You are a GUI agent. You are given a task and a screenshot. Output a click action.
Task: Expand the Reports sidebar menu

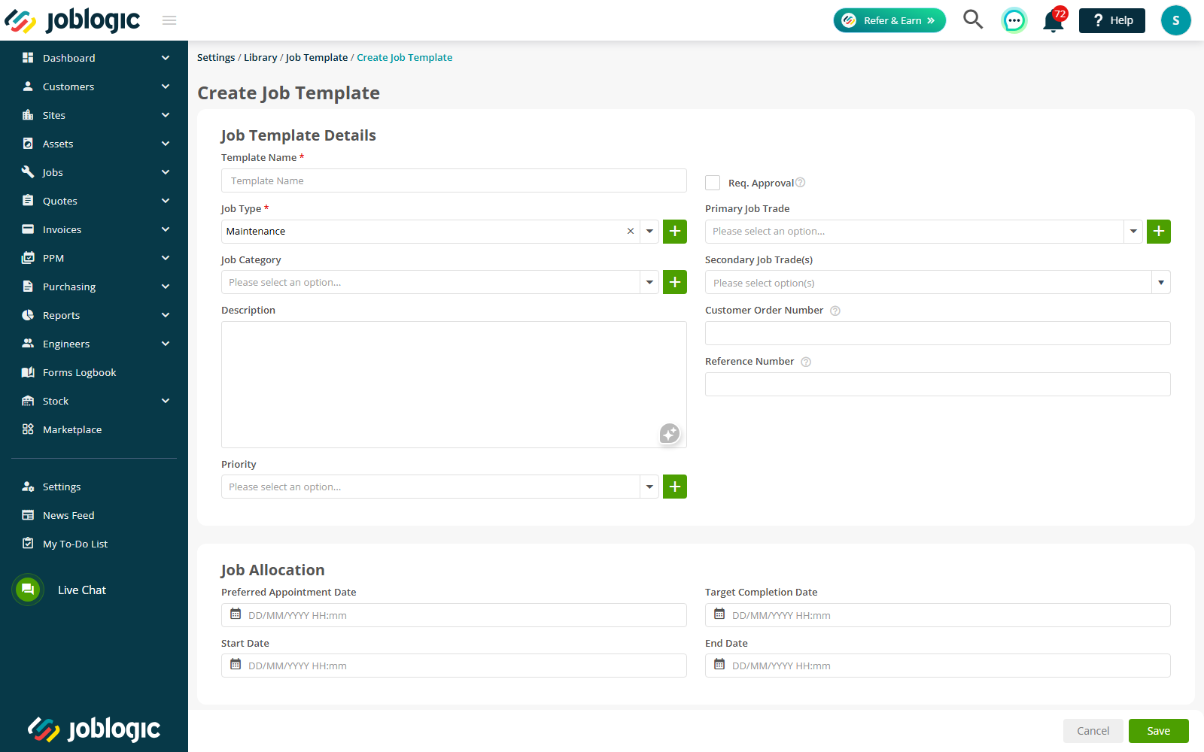(94, 315)
